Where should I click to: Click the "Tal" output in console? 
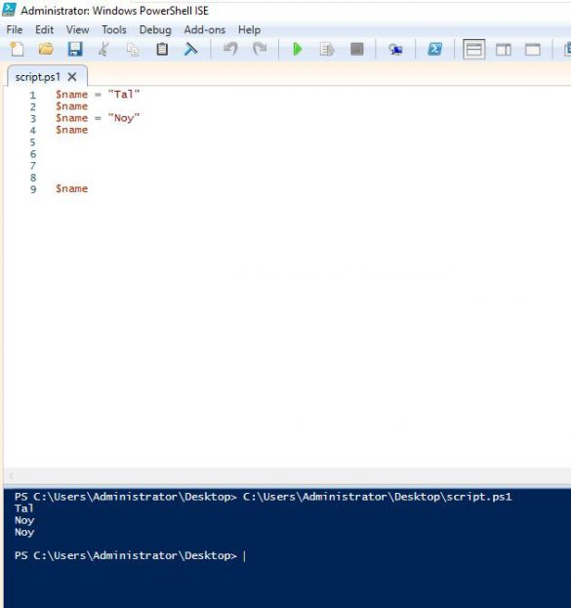(x=24, y=508)
